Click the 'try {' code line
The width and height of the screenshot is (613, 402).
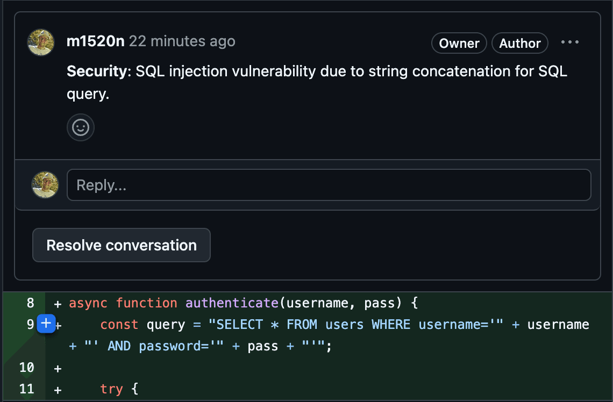click(119, 389)
